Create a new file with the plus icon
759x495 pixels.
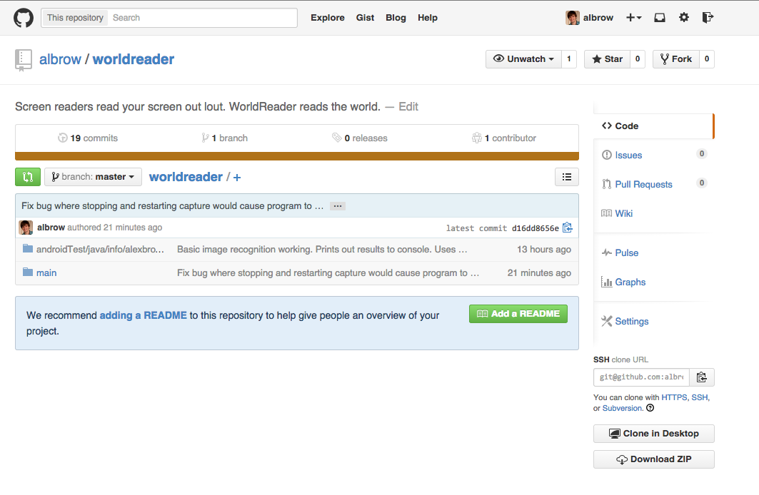(237, 178)
